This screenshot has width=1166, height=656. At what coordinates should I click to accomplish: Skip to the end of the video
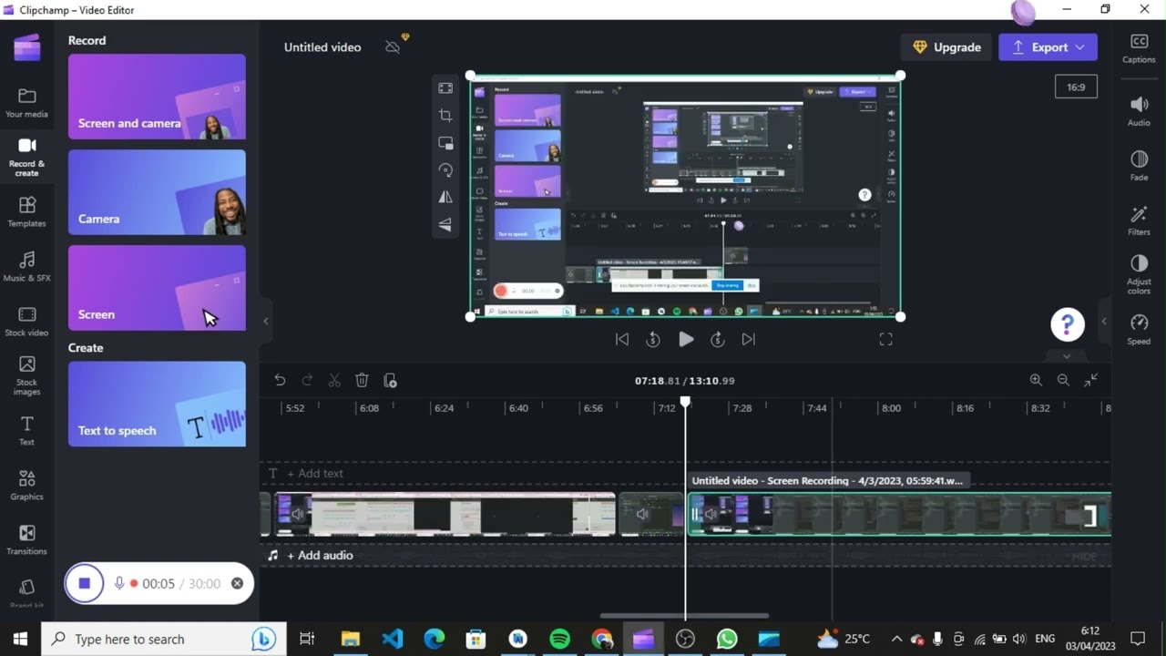pos(749,339)
